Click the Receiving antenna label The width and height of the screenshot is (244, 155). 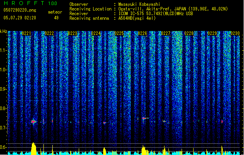89,18
